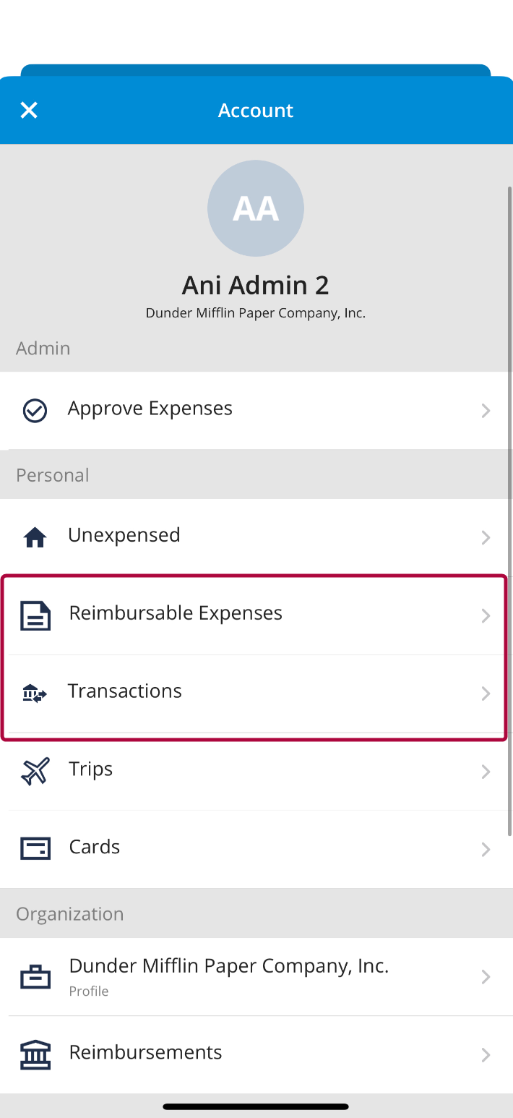Tap the home indicator bar
The height and width of the screenshot is (1118, 513).
pos(256,1106)
